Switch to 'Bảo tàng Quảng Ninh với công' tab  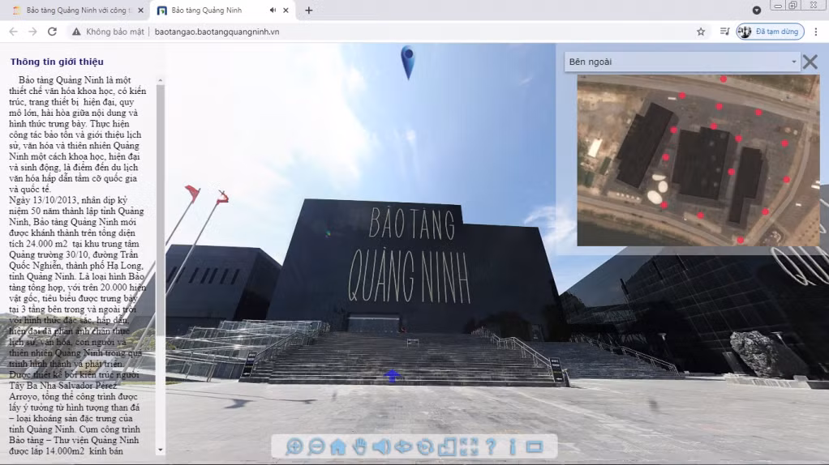click(x=77, y=10)
